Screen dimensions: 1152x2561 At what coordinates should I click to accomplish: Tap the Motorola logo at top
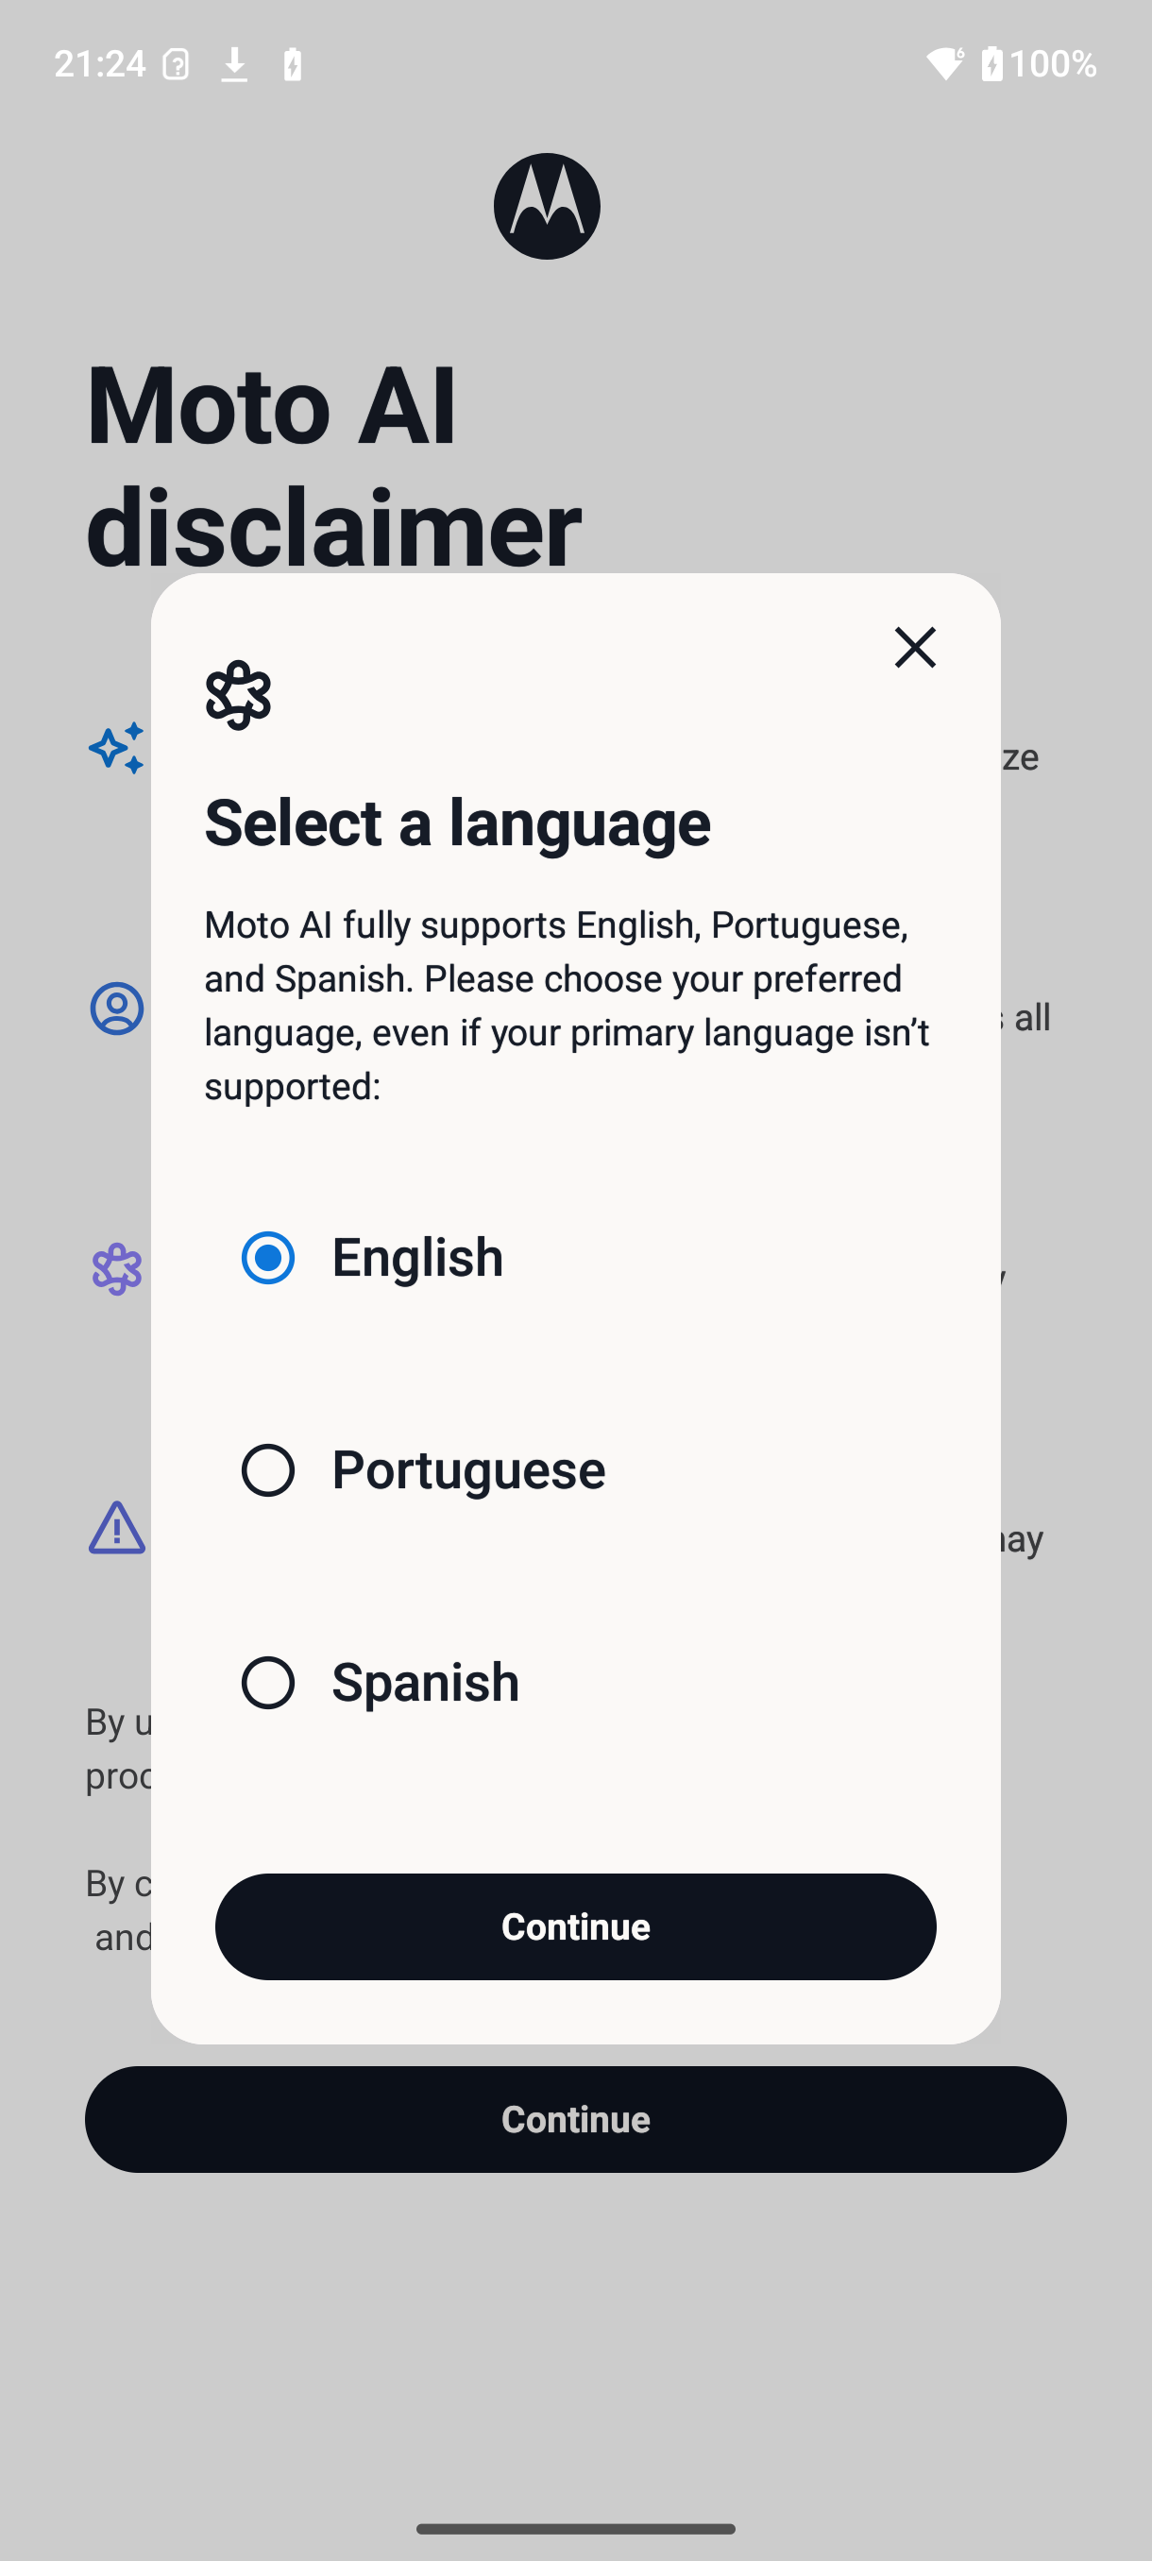[x=547, y=207]
